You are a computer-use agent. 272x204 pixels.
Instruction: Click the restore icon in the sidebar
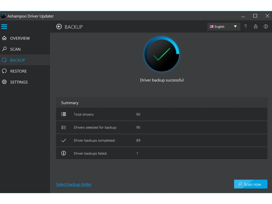[4, 71]
